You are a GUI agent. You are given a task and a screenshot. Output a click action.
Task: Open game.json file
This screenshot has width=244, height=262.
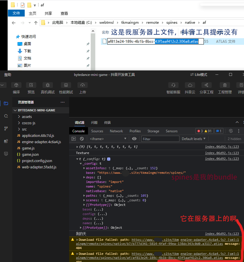30,154
